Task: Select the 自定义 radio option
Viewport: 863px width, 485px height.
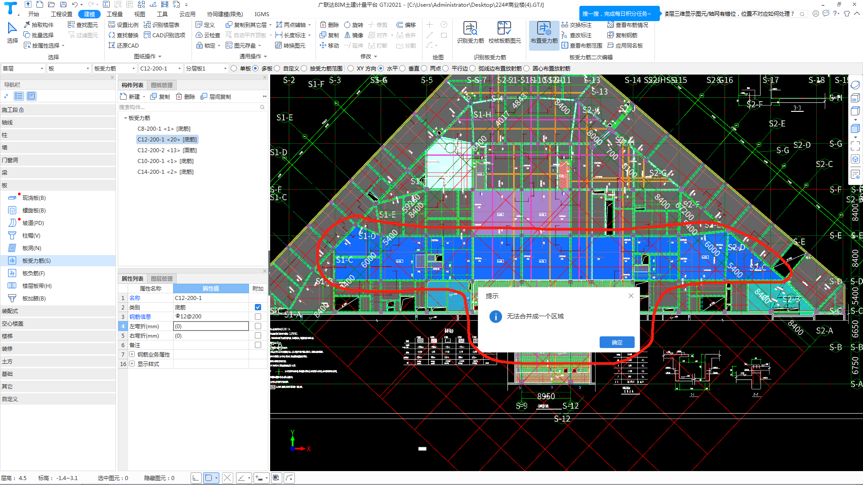Action: (x=277, y=68)
